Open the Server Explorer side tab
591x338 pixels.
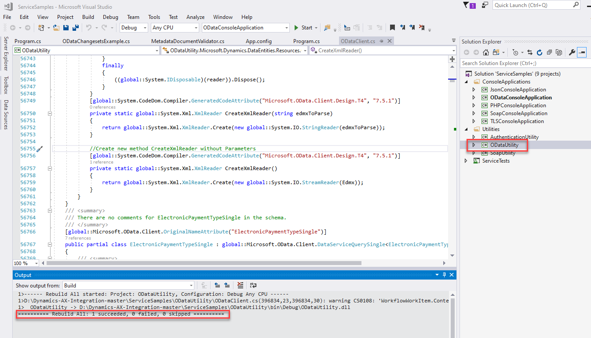click(x=6, y=54)
